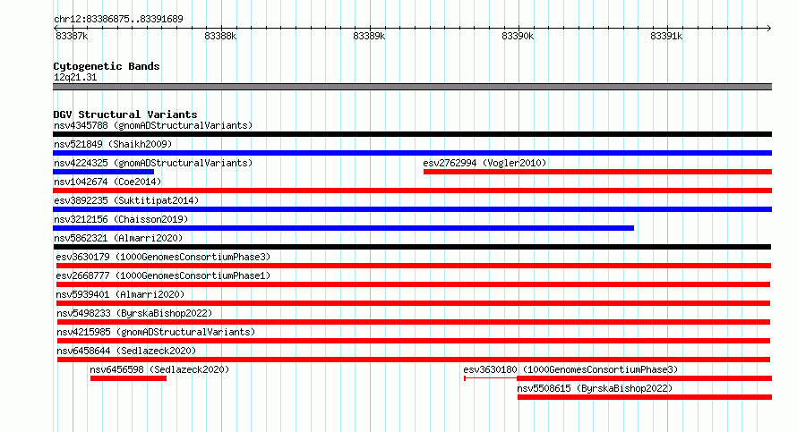Click the gray 12q21.31 cytogenetic band bar
The height and width of the screenshot is (432, 797).
[x=412, y=87]
